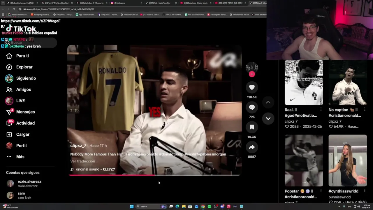Open Windows Start menu
The width and height of the screenshot is (373, 210).
pyautogui.click(x=132, y=206)
